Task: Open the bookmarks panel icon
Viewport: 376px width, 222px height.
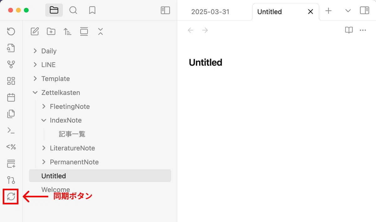Action: [x=92, y=10]
